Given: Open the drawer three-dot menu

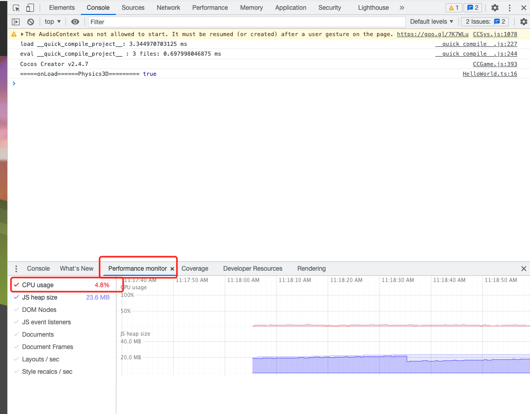Looking at the screenshot, I should pos(16,269).
